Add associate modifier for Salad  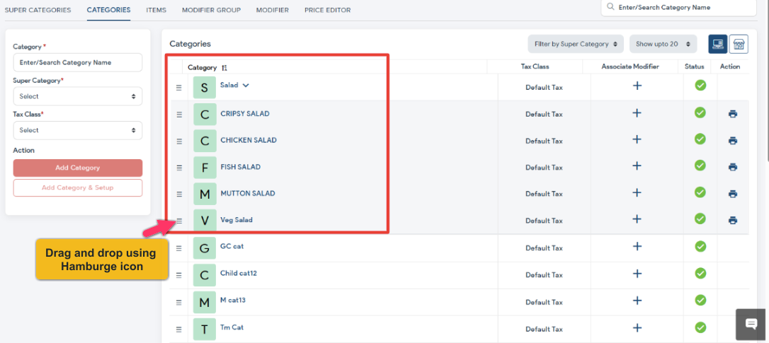pyautogui.click(x=637, y=86)
